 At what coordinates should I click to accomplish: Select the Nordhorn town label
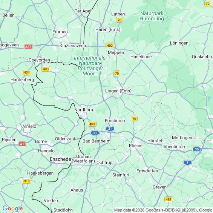coord(84,110)
